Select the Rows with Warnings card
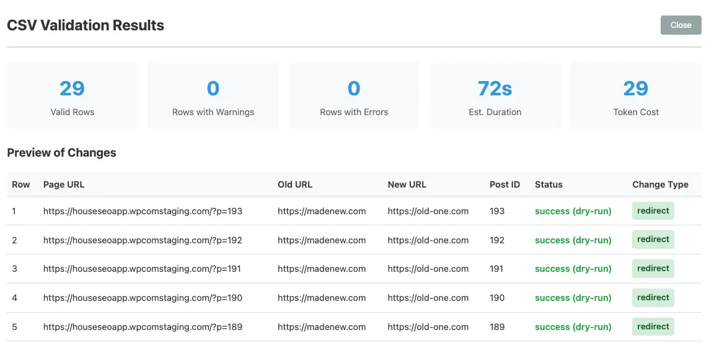 point(213,95)
